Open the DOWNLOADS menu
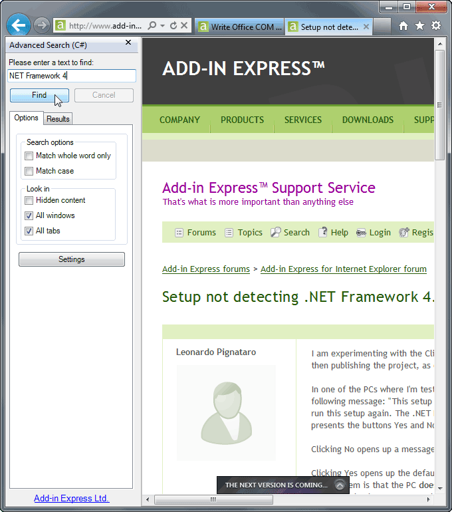 (x=368, y=120)
